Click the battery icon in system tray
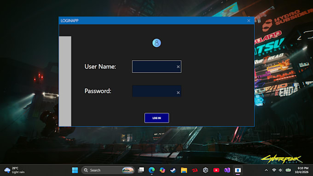This screenshot has height=176, width=313. (x=288, y=170)
